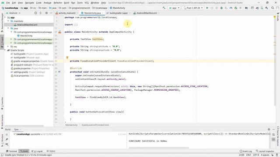
Task: Click the Search Everywhere magnifier icon
Action: pyautogui.click(x=273, y=8)
